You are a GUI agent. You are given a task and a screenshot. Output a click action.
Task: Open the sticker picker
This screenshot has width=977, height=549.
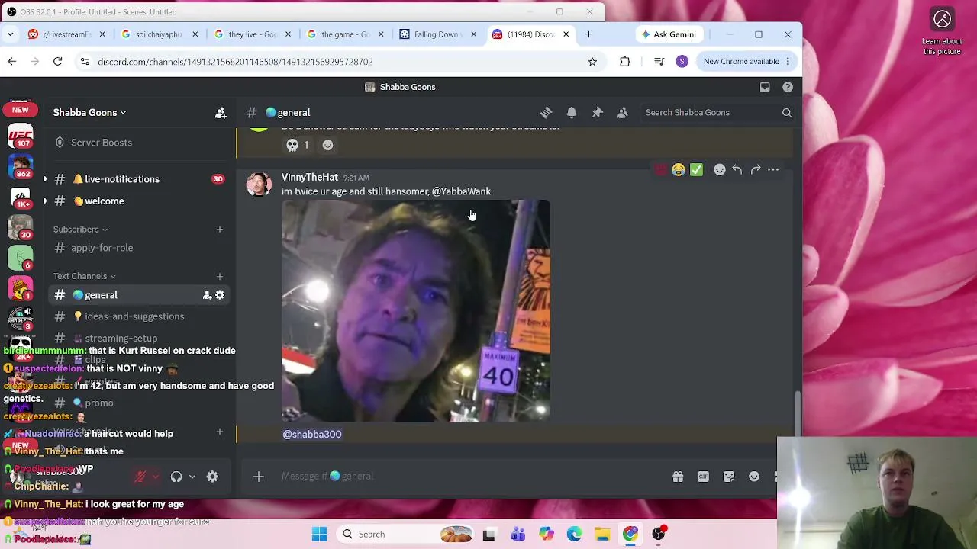click(729, 477)
